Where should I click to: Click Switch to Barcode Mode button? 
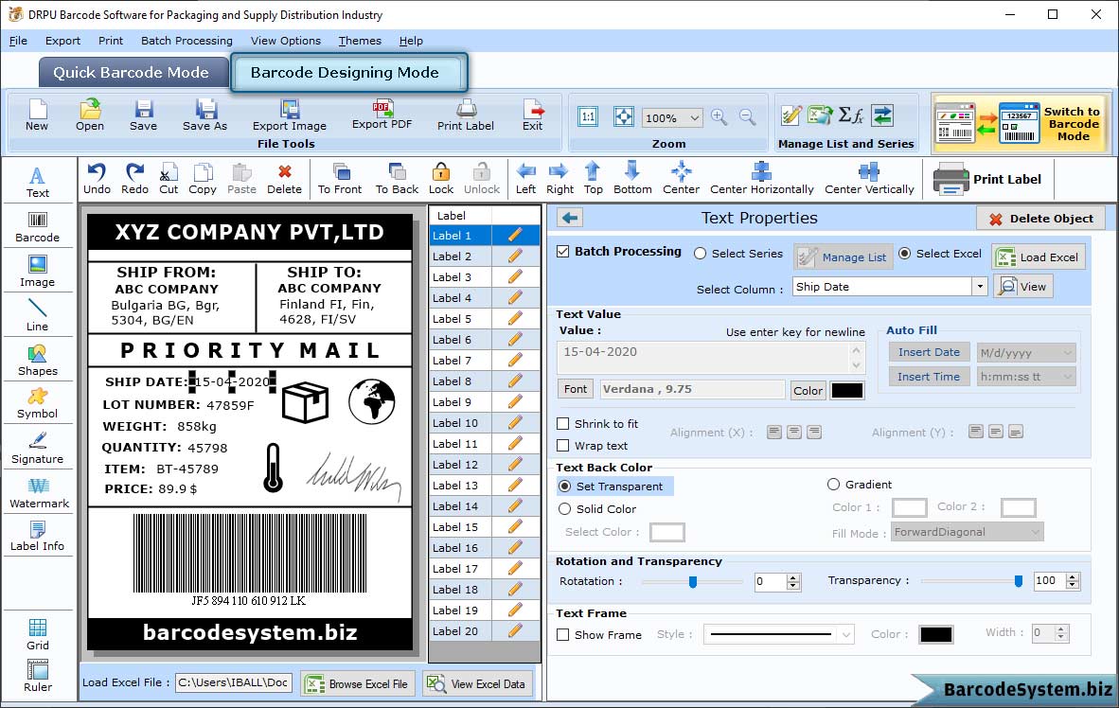pos(1021,123)
